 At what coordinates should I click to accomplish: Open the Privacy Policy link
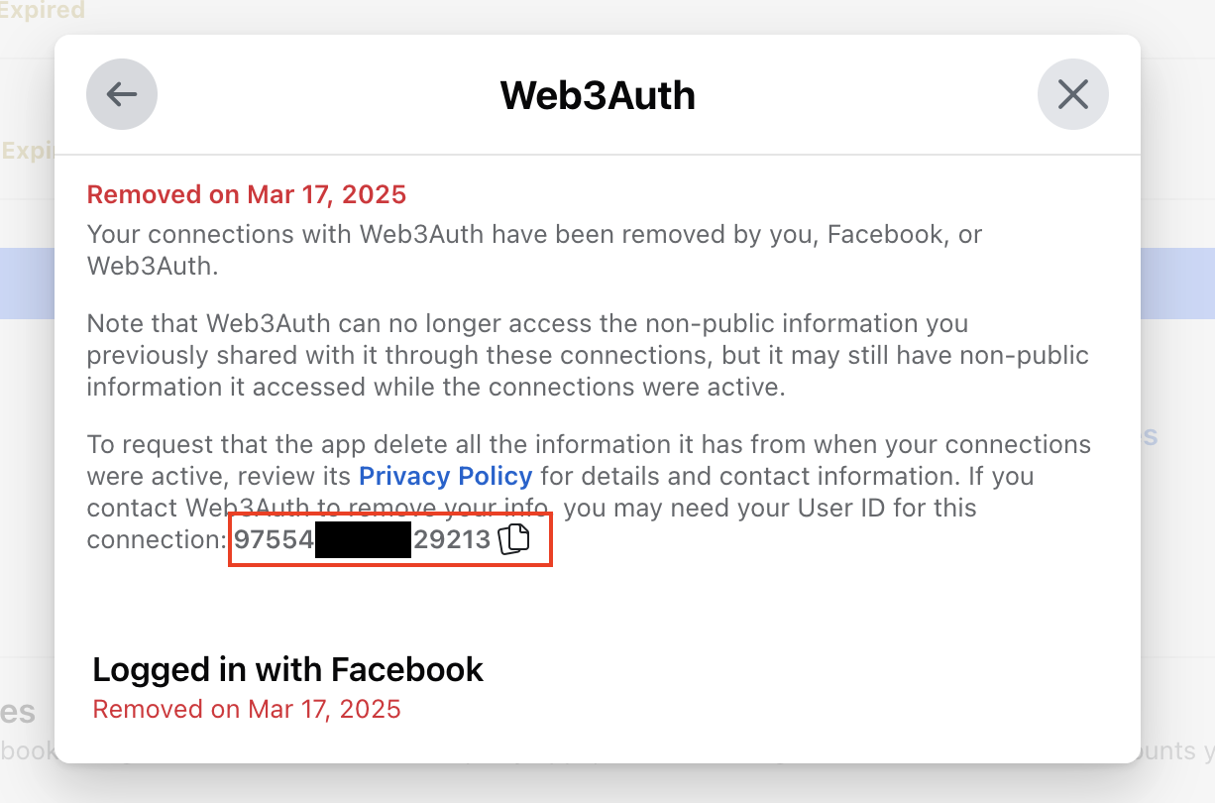pyautogui.click(x=445, y=476)
